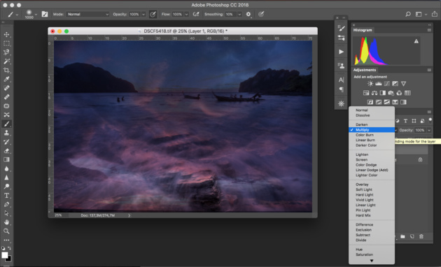Select the Move tool

click(6, 34)
